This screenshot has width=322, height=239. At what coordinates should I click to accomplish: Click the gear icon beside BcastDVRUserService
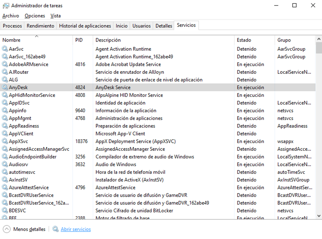[5, 195]
